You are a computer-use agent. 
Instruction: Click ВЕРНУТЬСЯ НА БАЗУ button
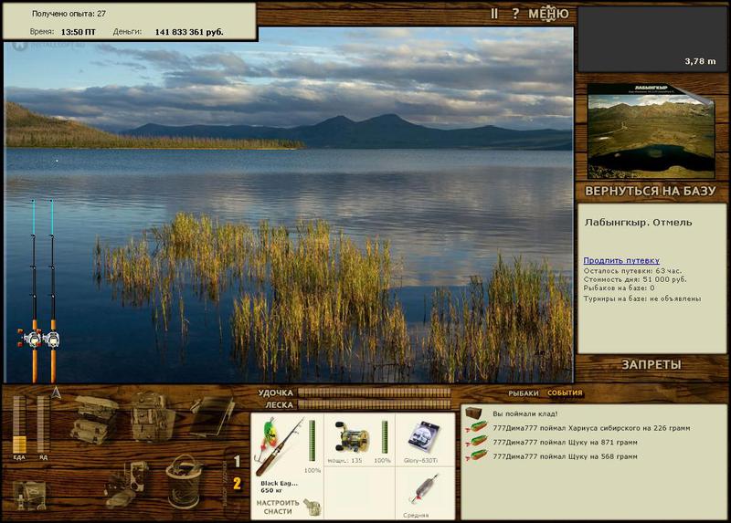(x=650, y=191)
